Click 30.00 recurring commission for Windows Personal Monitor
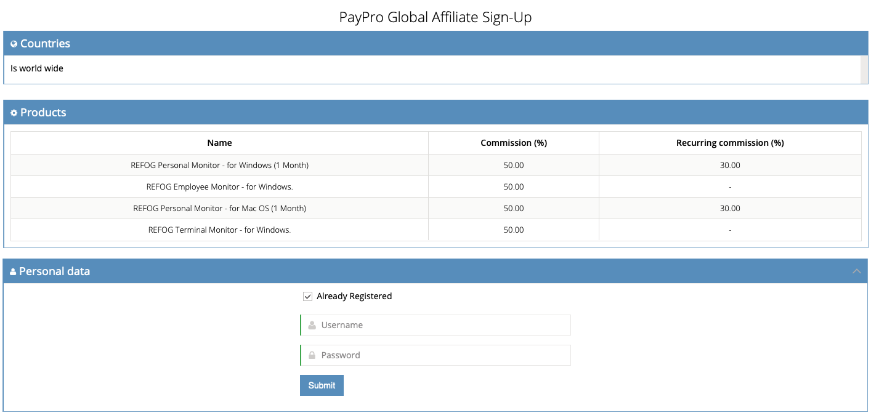871x418 pixels. pyautogui.click(x=730, y=165)
